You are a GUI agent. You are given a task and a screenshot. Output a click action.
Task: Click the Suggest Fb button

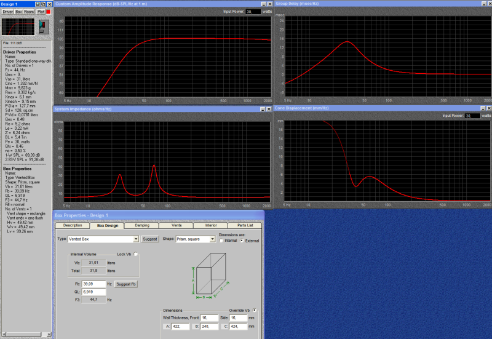[126, 284]
